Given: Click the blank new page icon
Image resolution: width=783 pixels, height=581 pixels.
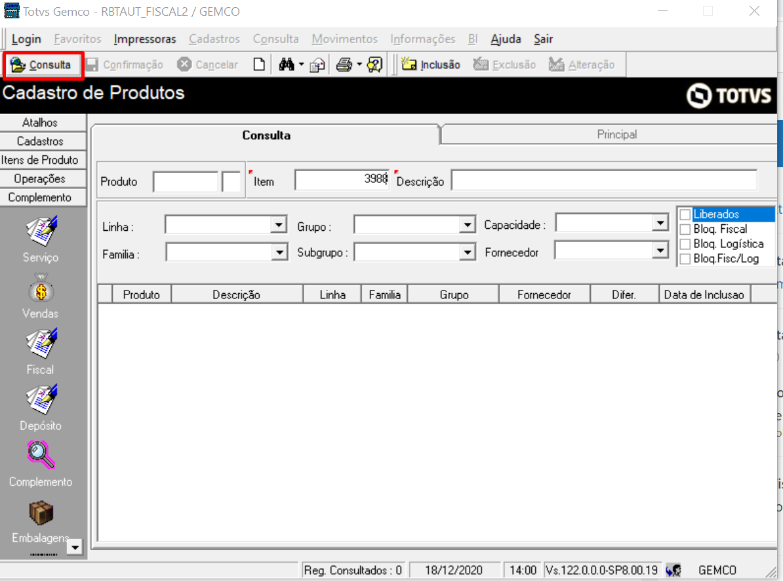Looking at the screenshot, I should (258, 65).
